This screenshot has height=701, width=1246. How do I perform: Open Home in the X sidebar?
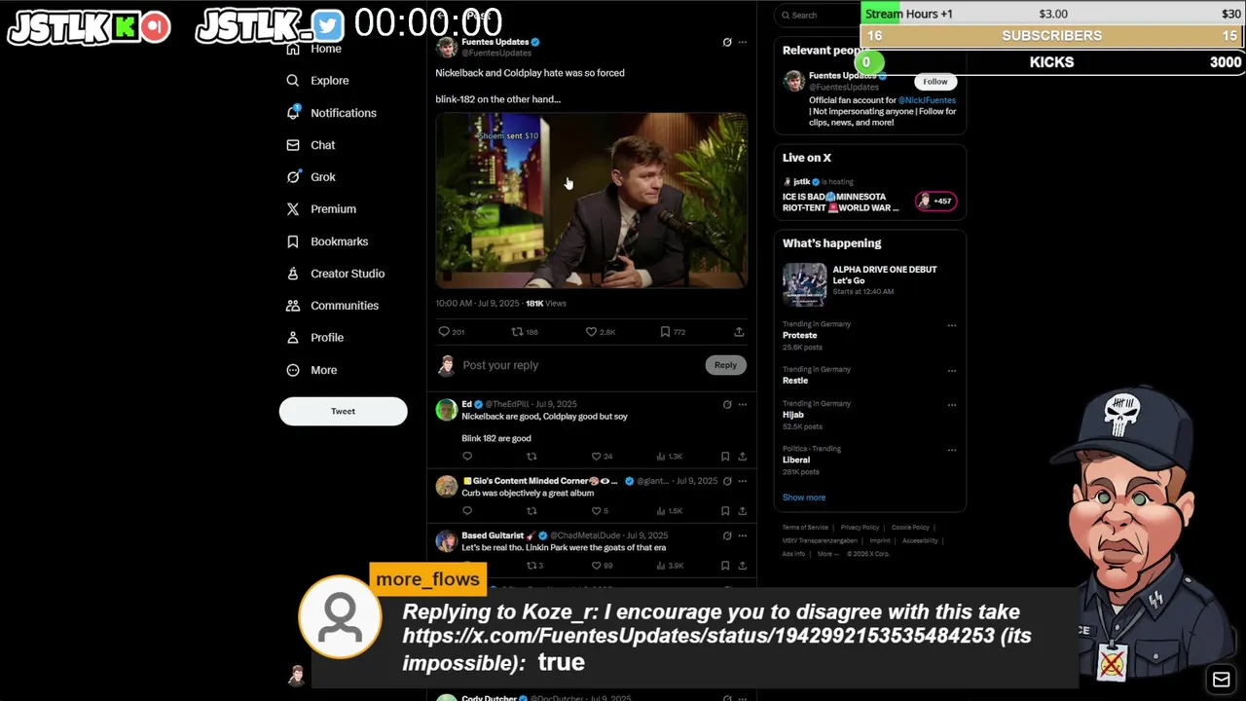(325, 49)
